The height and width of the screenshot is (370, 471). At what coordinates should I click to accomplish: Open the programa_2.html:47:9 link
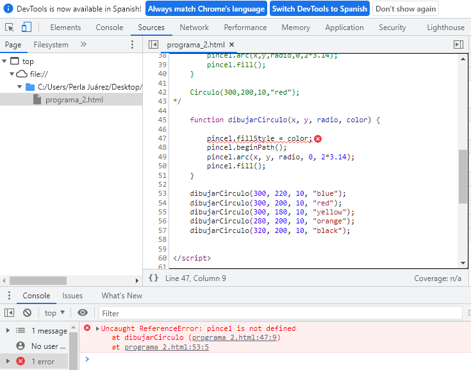pyautogui.click(x=235, y=337)
